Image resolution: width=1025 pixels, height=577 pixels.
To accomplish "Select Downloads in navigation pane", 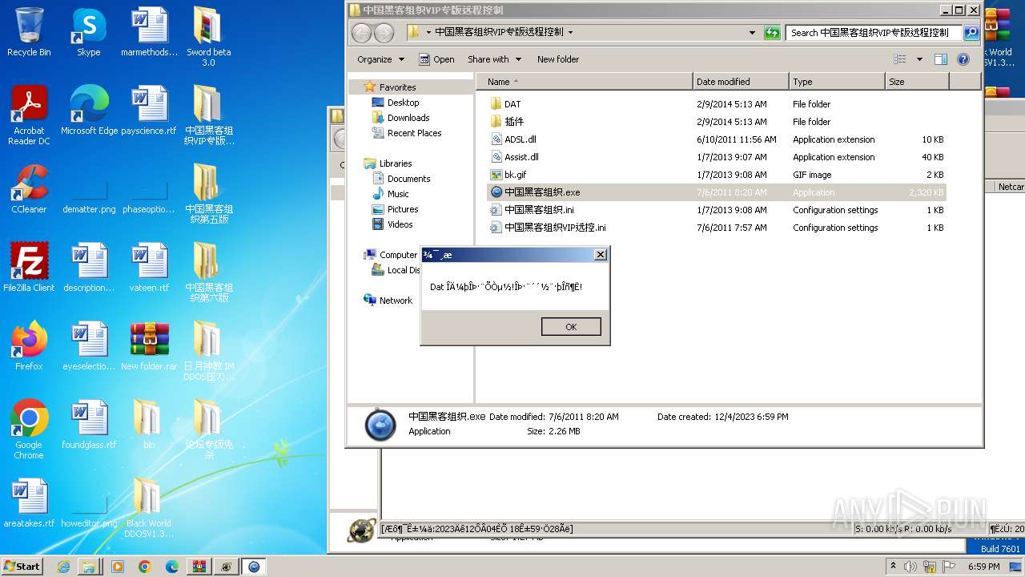I will click(408, 118).
